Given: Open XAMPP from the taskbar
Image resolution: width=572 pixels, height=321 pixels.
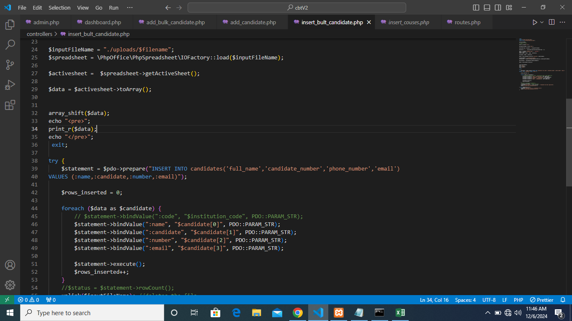Looking at the screenshot, I should point(339,313).
